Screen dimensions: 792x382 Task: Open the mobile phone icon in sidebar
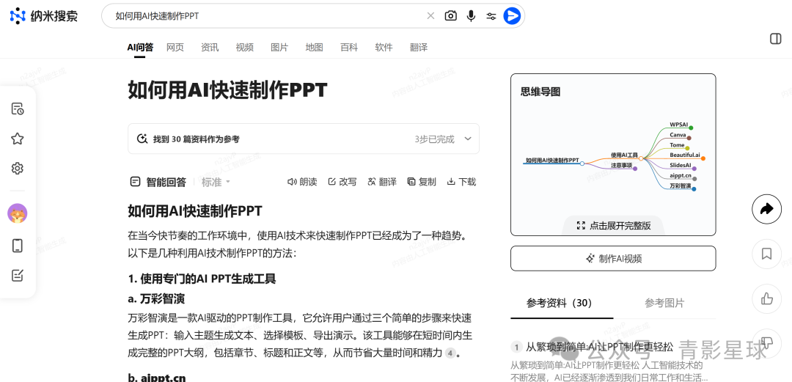[x=17, y=246]
